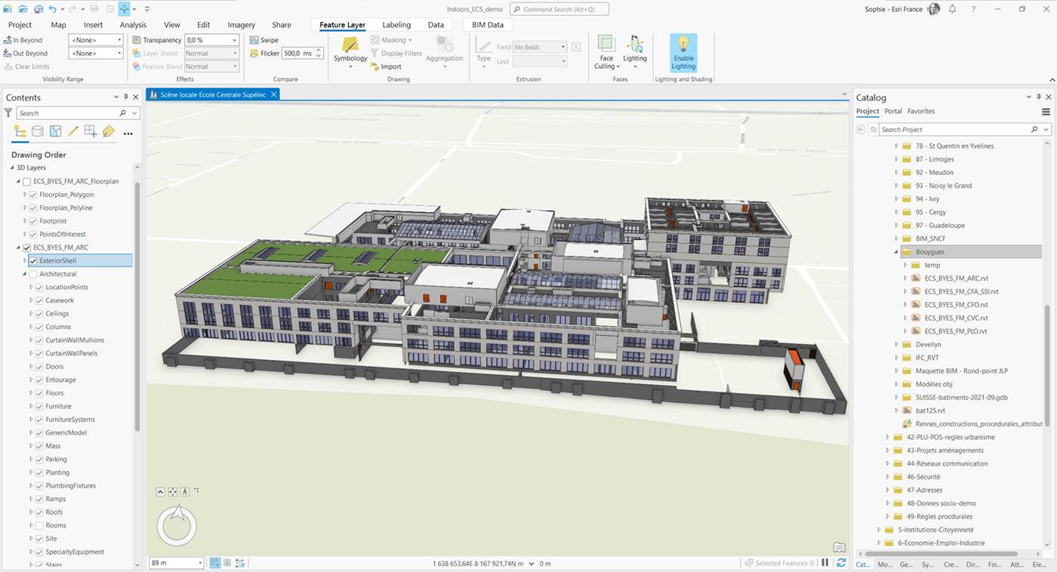The image size is (1057, 572).
Task: Toggle ExteriorShell layer checkbox
Action: (x=33, y=261)
